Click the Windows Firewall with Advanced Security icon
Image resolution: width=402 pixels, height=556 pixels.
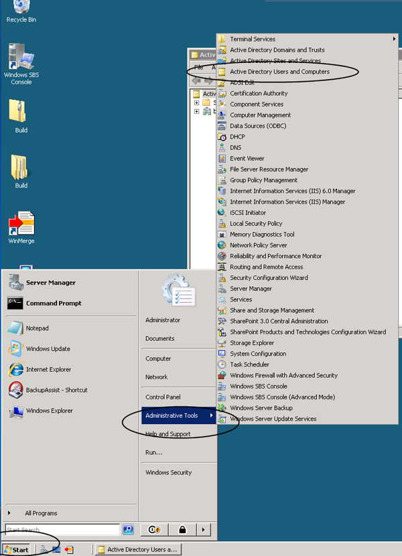222,376
